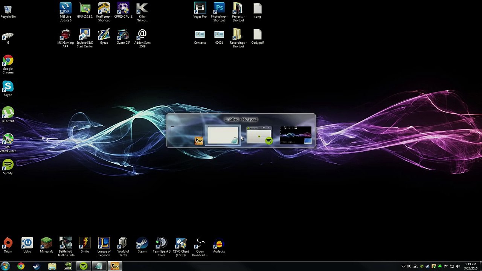
Task: Open the NVIDIA GeForce taskbar icon
Action: [68, 266]
